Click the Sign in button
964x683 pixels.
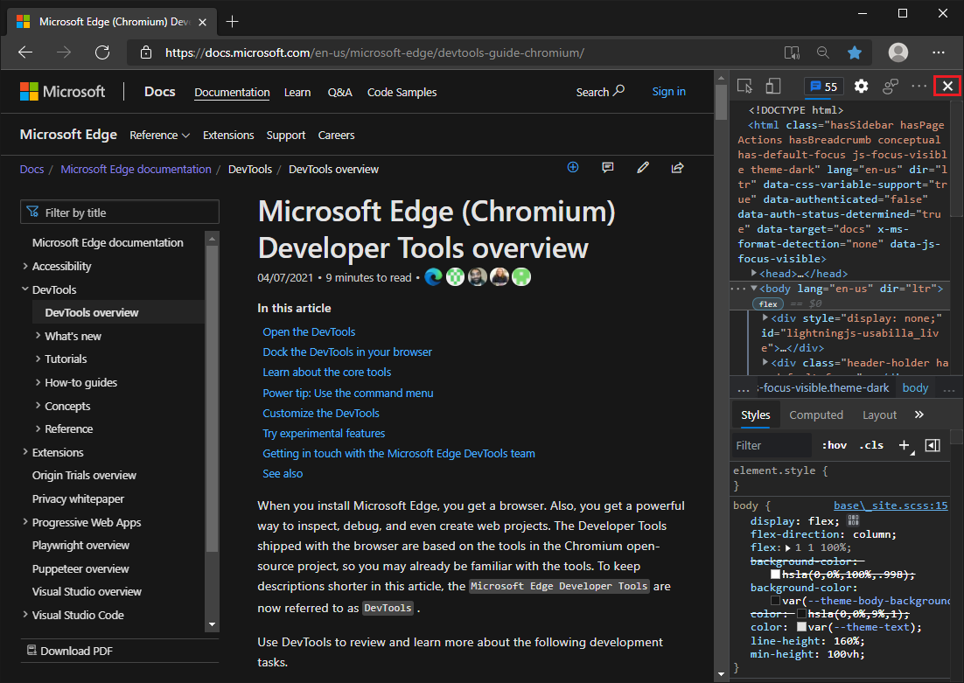tap(668, 92)
